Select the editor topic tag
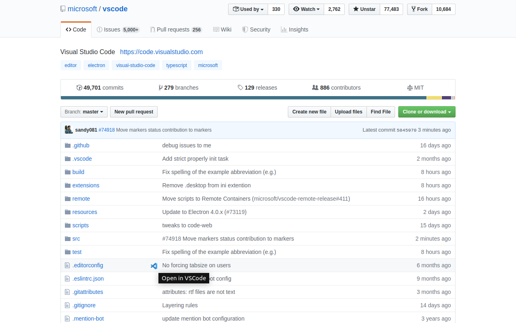516x323 pixels. tap(71, 65)
